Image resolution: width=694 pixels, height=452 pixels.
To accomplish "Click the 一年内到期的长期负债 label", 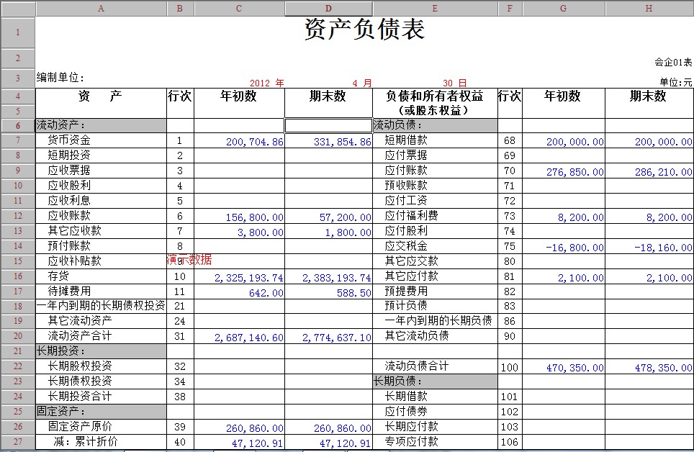I will coord(438,321).
